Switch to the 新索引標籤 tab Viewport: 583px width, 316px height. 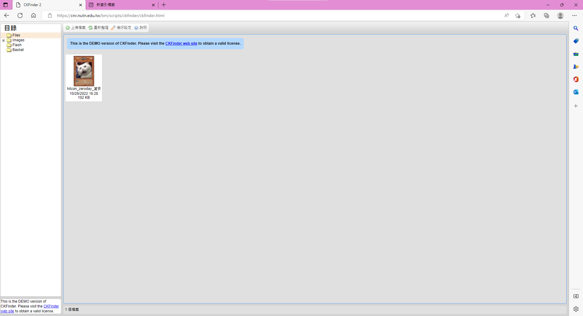(122, 5)
